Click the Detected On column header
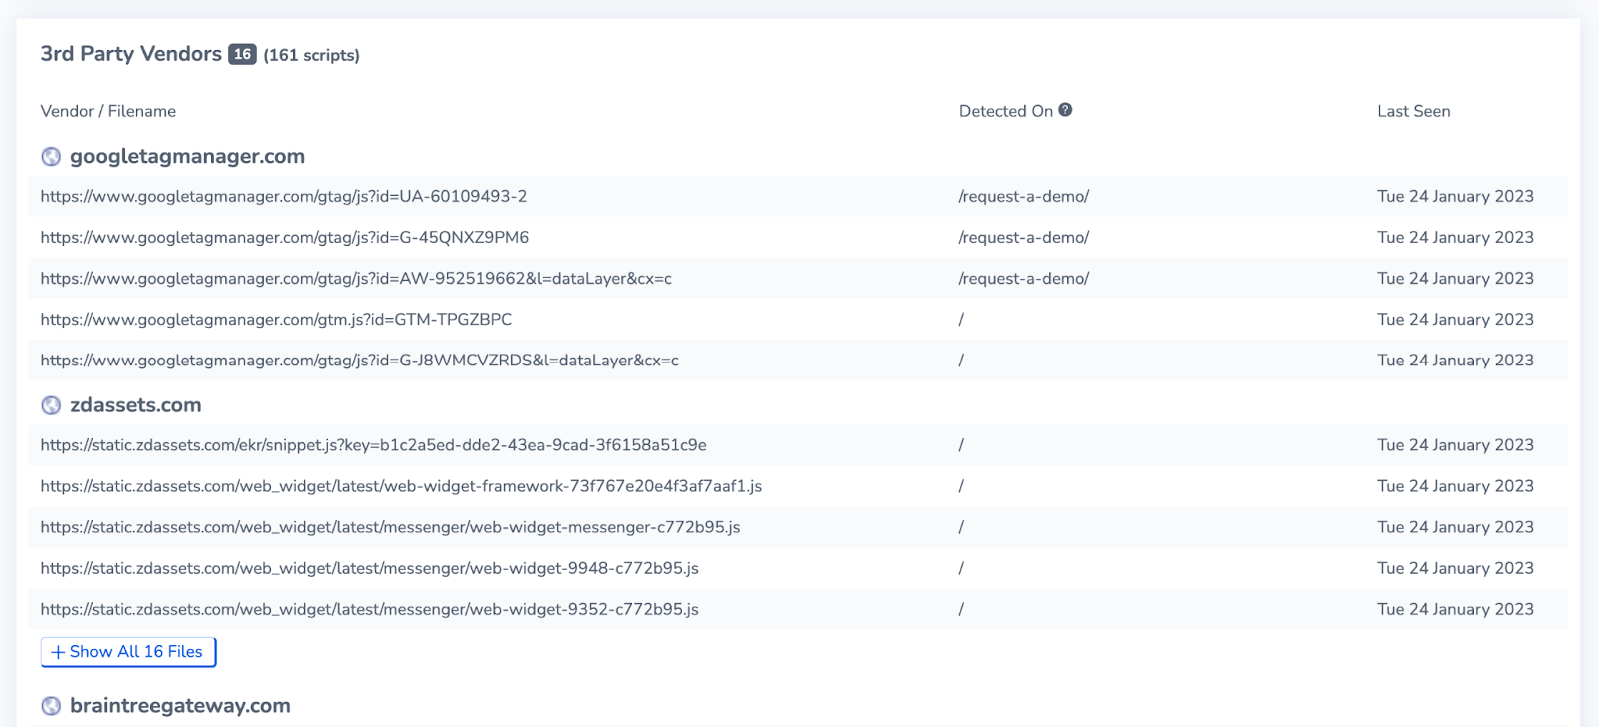The width and height of the screenshot is (1599, 727). (1006, 111)
